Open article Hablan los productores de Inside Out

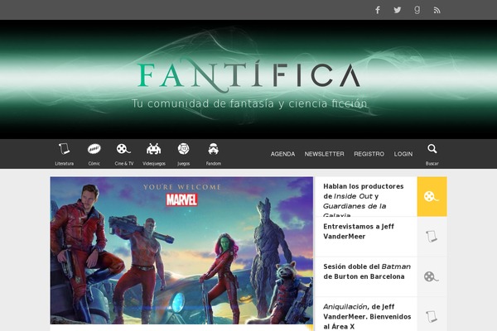tap(364, 201)
